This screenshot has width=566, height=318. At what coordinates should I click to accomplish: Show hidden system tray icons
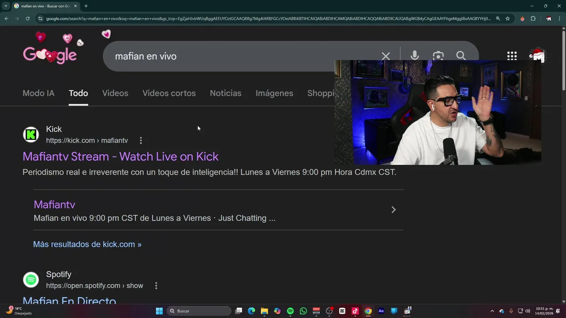pyautogui.click(x=492, y=311)
